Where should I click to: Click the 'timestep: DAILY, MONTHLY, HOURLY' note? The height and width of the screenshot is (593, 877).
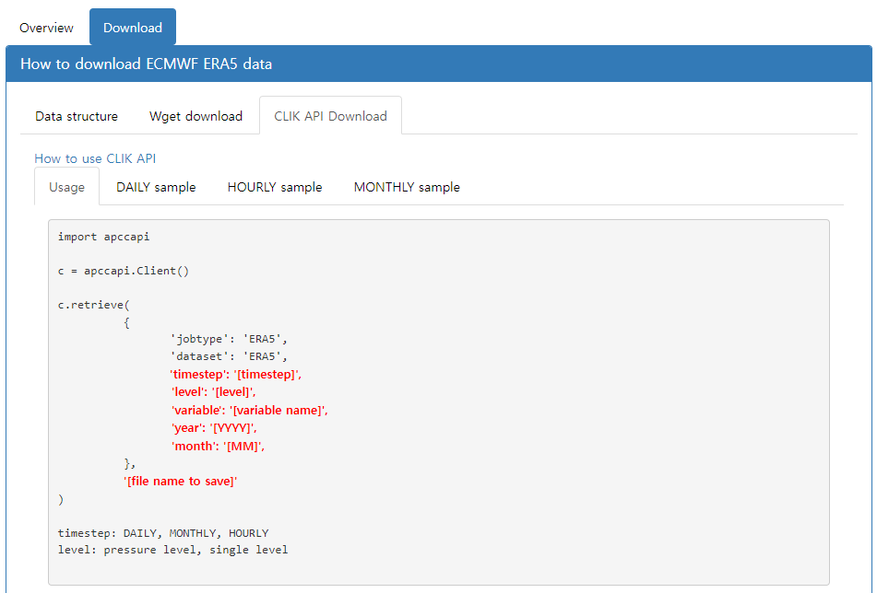(x=162, y=533)
